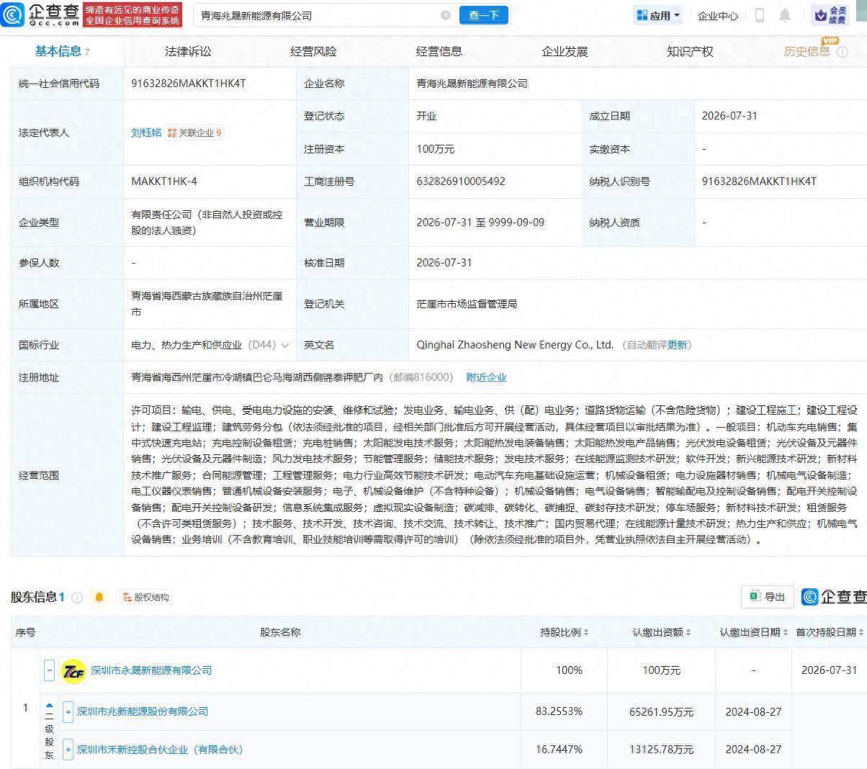Screen dimensions: 867x769
Task: Open 深圳市永晟新能源有限公司 link
Action: coord(151,670)
